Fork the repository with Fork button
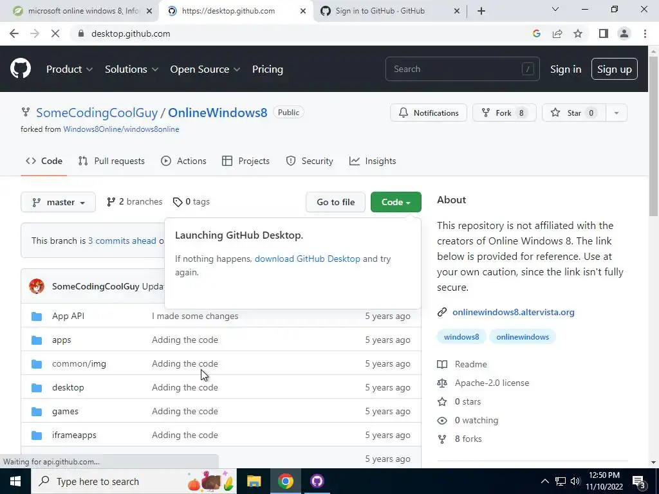This screenshot has height=494, width=659. (505, 113)
